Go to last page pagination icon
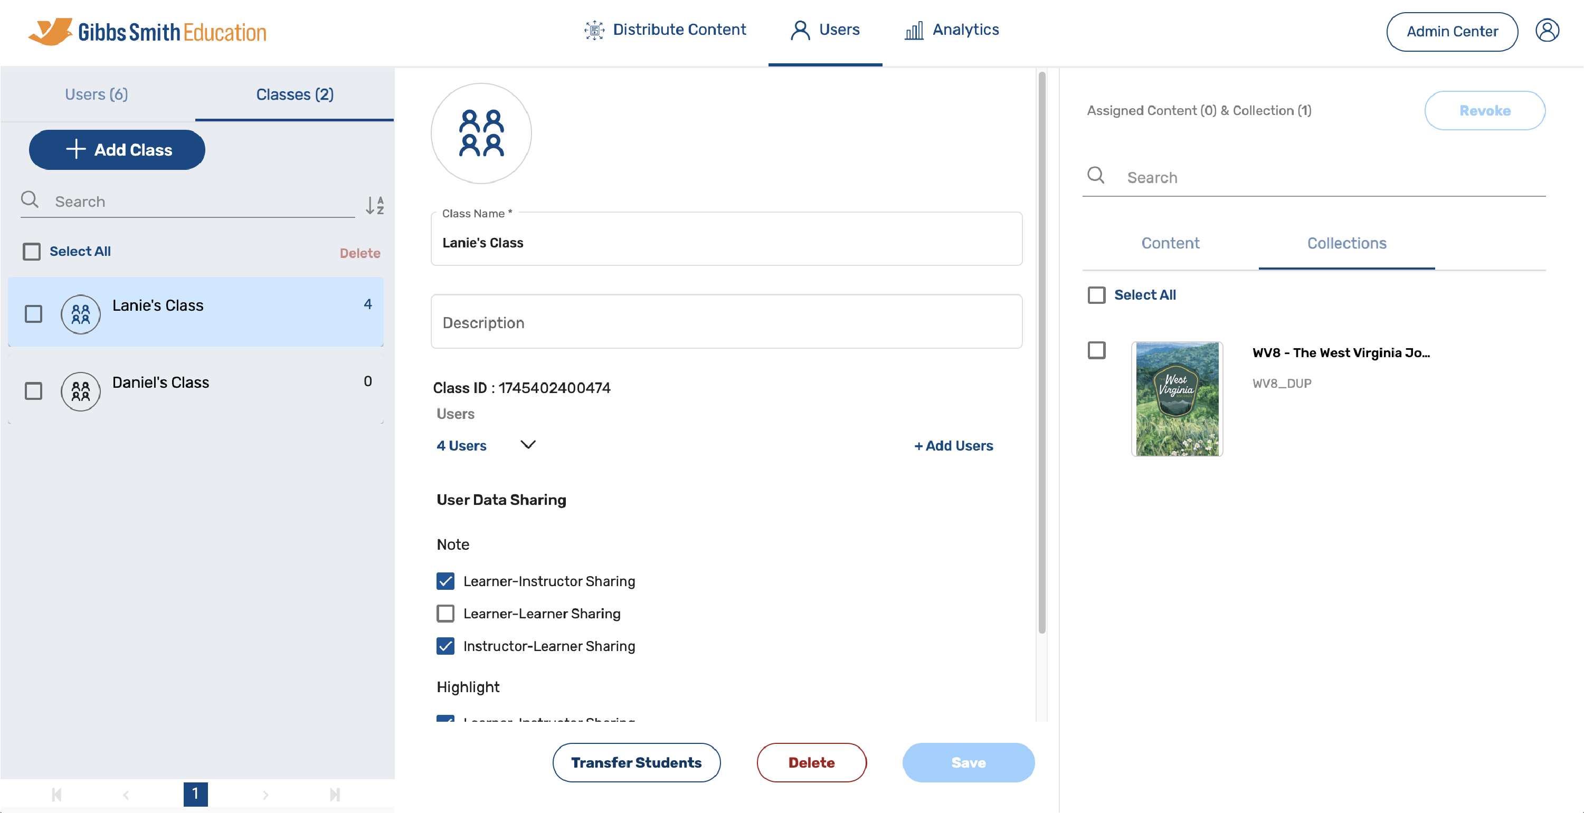 pyautogui.click(x=335, y=795)
